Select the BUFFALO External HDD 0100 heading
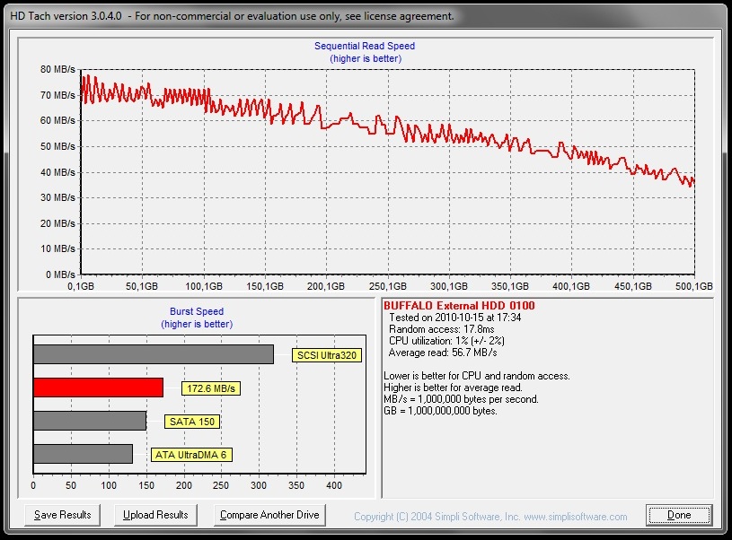This screenshot has width=732, height=540. tap(459, 306)
